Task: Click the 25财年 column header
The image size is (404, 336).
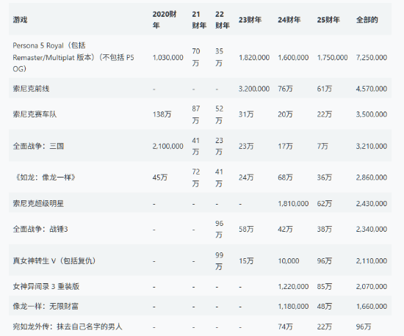Action: pyautogui.click(x=328, y=20)
